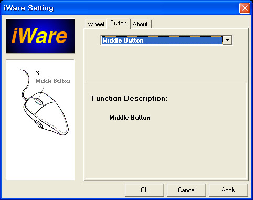
Task: Open the Middle Button dropdown arrow
Action: (227, 40)
